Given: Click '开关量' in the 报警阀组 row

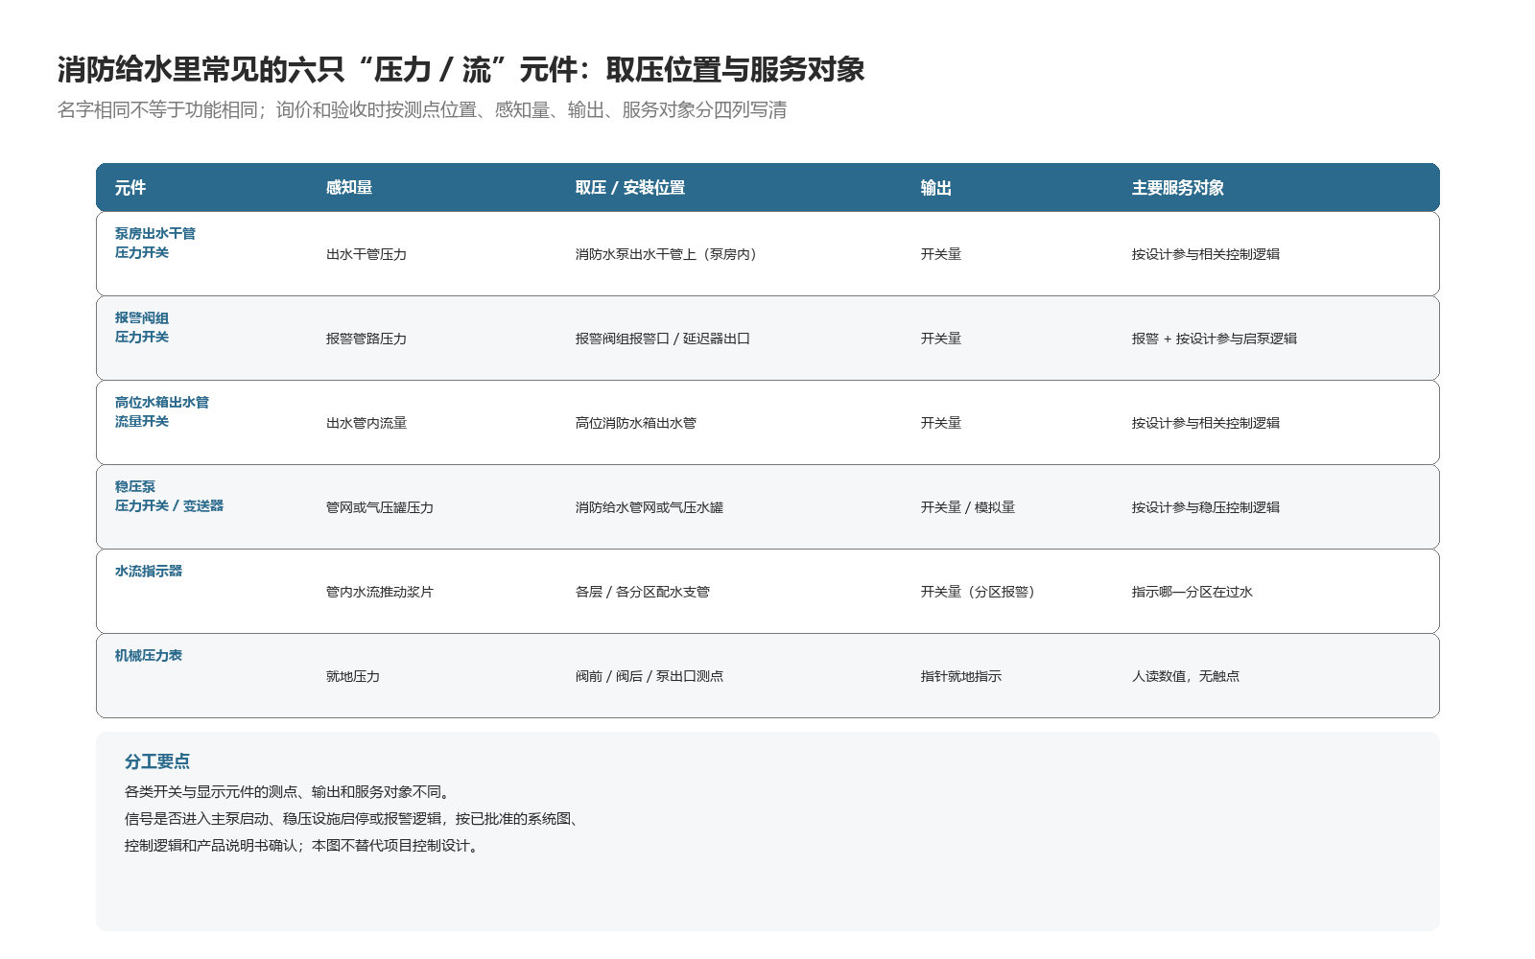Looking at the screenshot, I should 941,339.
